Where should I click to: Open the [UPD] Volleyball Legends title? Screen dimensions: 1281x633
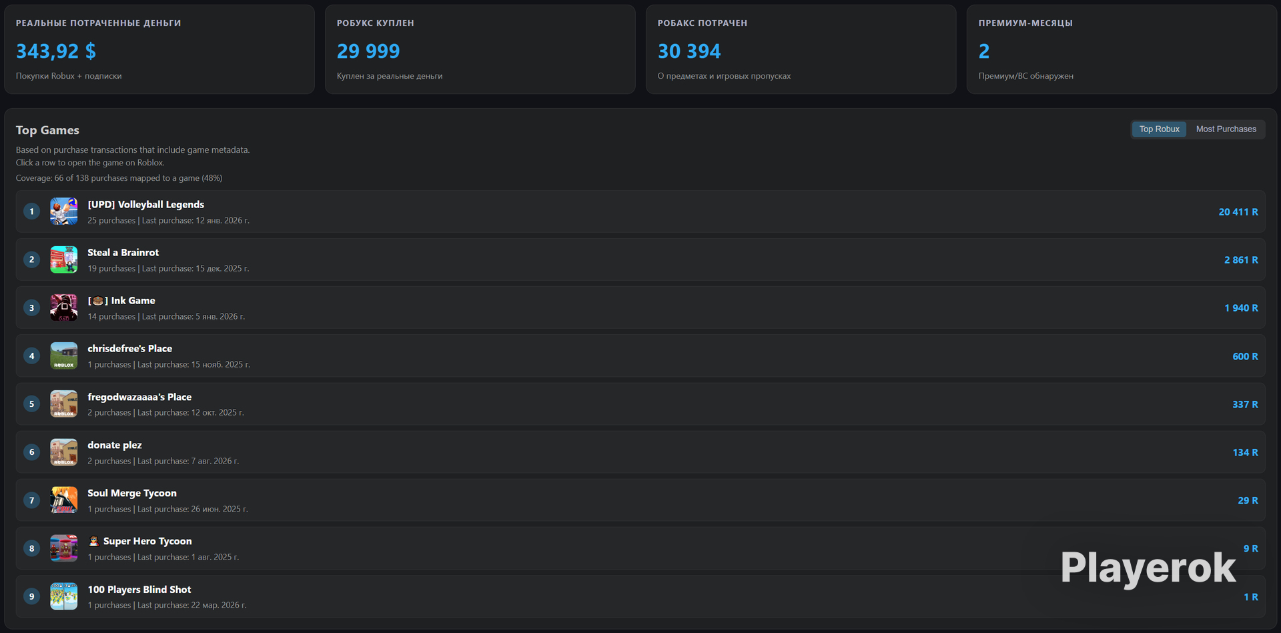tap(146, 204)
